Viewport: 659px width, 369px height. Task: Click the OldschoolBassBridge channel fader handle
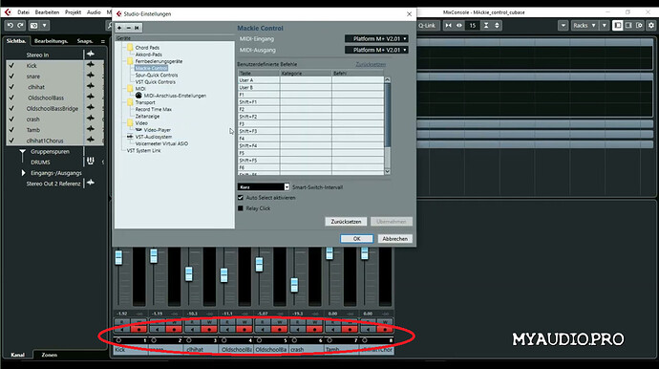tap(260, 264)
